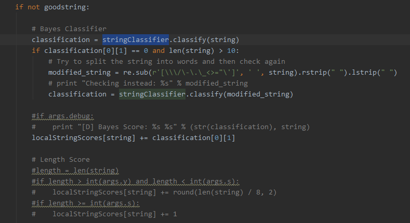The height and width of the screenshot is (223, 410).
Task: Click the highlighted stringClassifier identifier
Action: point(136,39)
